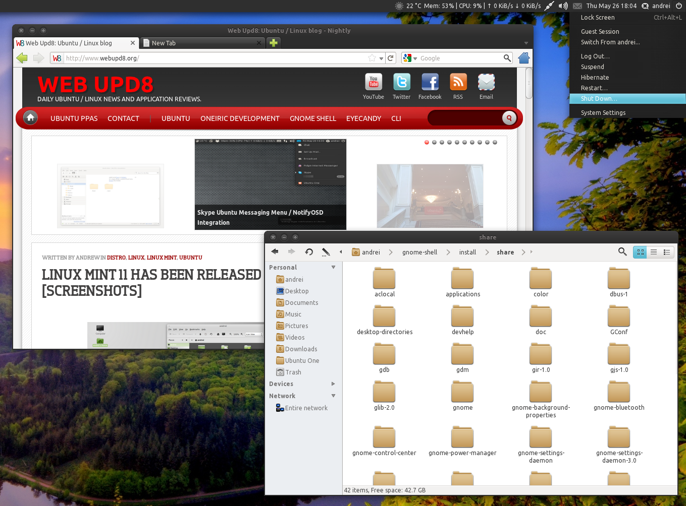Search files with the magnifier icon
686x506 pixels.
[x=622, y=251]
